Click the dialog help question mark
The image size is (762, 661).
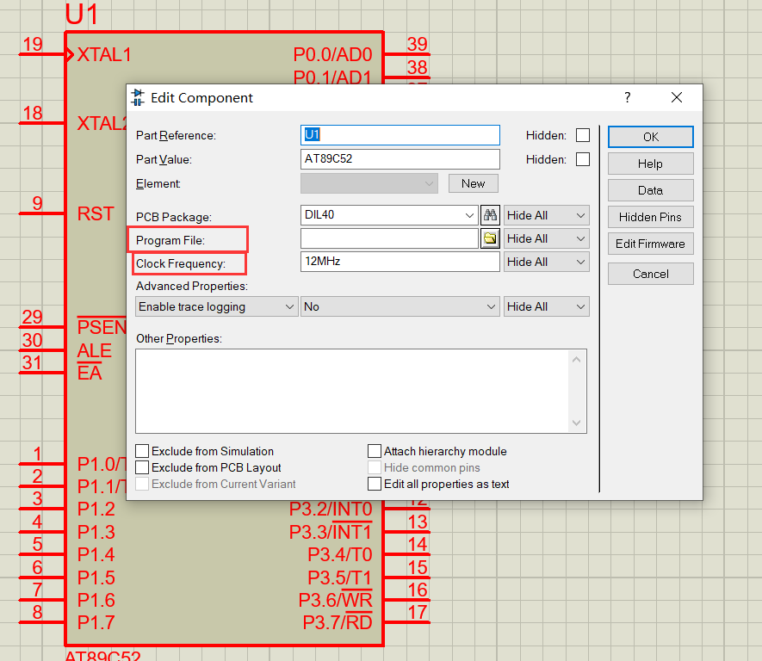point(628,97)
